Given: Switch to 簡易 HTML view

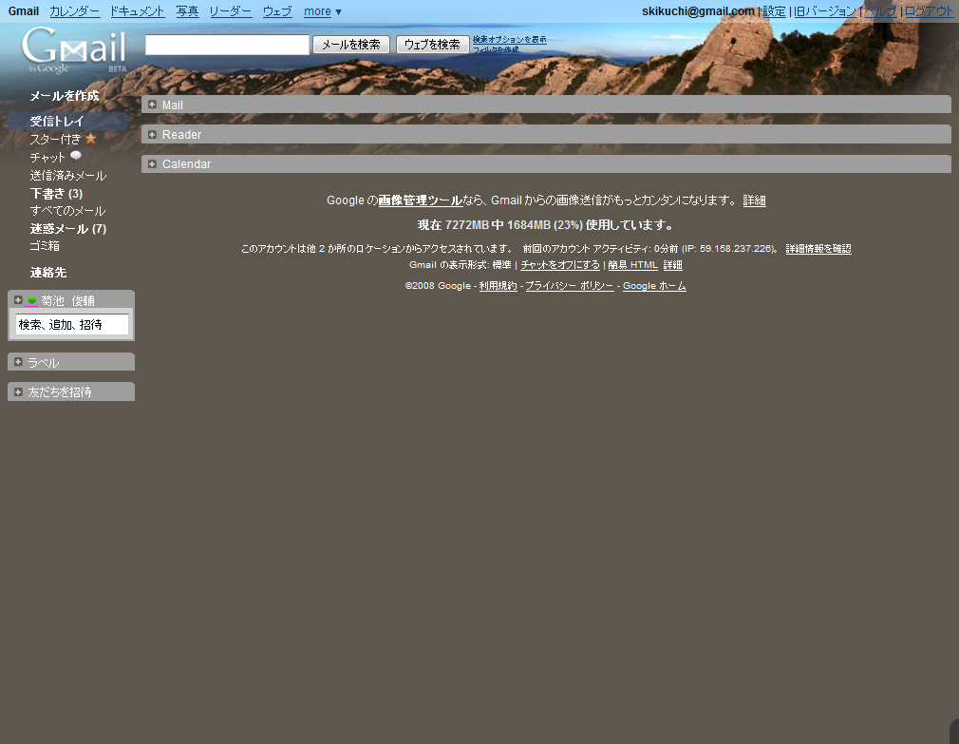Looking at the screenshot, I should (633, 265).
